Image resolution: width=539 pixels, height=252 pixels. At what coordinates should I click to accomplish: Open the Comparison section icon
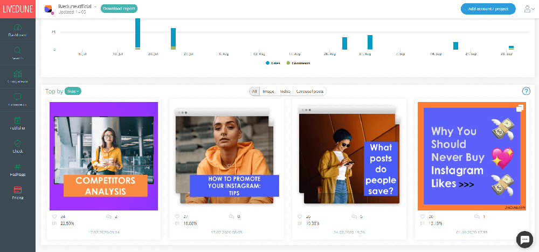pos(18,74)
